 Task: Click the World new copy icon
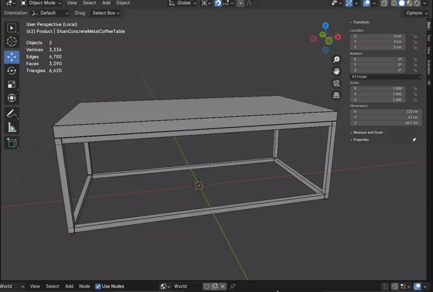point(215,286)
